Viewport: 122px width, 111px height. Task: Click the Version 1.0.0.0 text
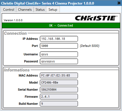point(13,20)
